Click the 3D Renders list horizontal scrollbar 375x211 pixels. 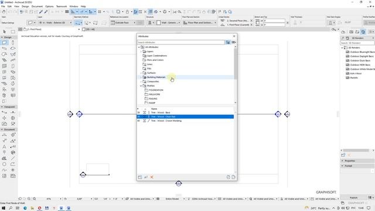(356, 150)
